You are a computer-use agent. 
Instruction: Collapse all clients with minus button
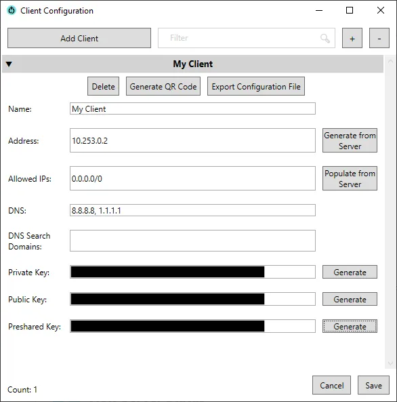pyautogui.click(x=379, y=38)
